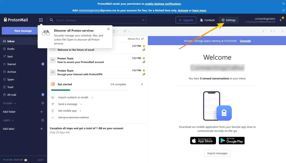Open the Drafts folder

[x=23, y=49]
